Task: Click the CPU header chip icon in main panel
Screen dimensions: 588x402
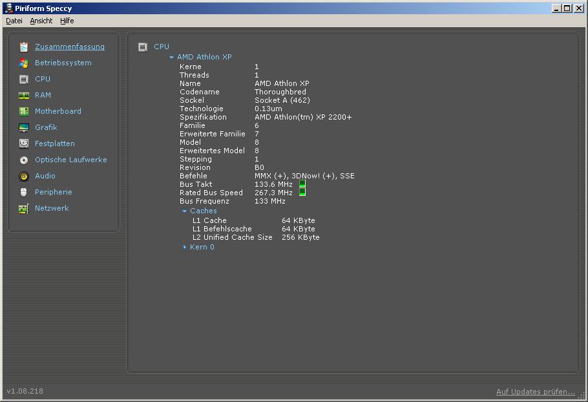Action: point(143,47)
